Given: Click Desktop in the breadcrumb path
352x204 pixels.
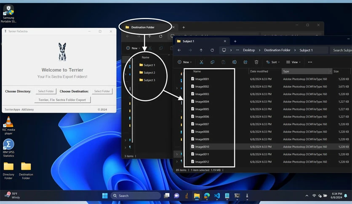Looking at the screenshot, I should coord(249,50).
